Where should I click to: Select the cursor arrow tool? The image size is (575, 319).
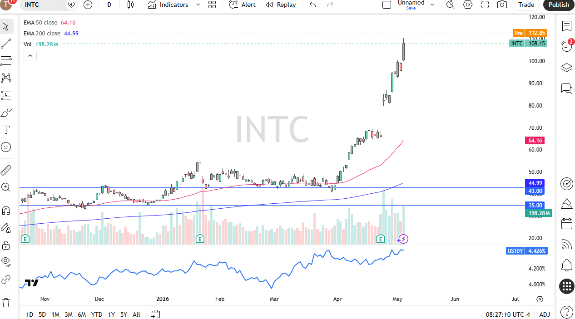[x=6, y=26]
